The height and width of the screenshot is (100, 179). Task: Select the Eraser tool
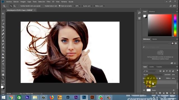pyautogui.click(x=3, y=47)
